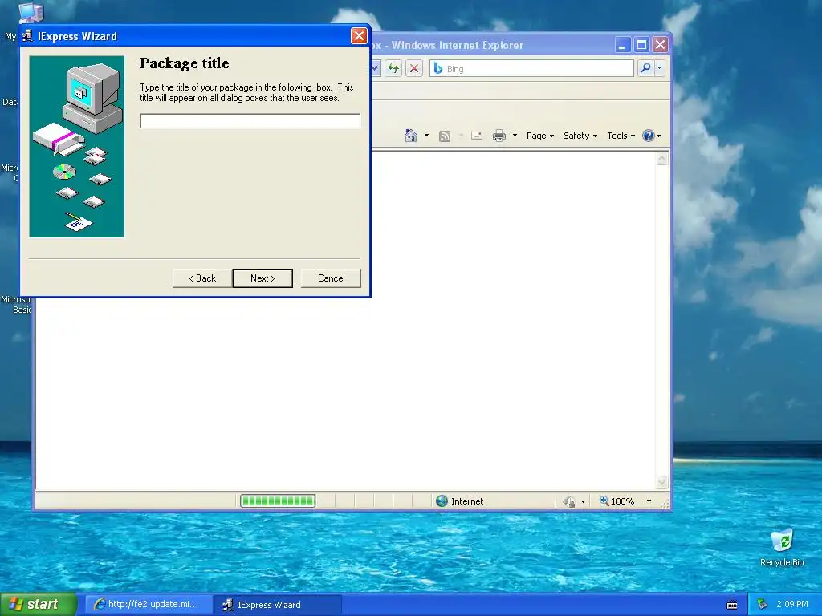Click the IE vertical scrollbar down arrow
The width and height of the screenshot is (822, 616).
[662, 482]
